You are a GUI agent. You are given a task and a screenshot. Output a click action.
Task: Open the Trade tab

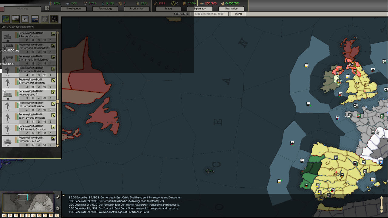(168, 9)
